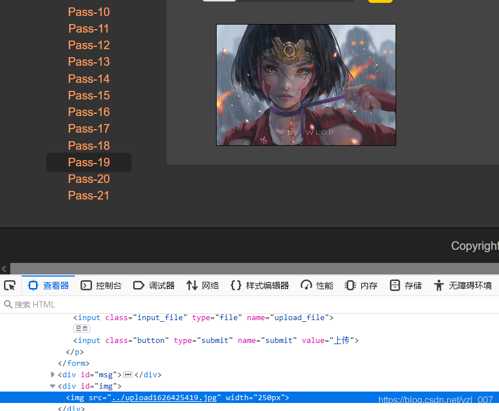Switch to the 内存 memory tab
Image resolution: width=499 pixels, height=411 pixels.
(x=361, y=285)
